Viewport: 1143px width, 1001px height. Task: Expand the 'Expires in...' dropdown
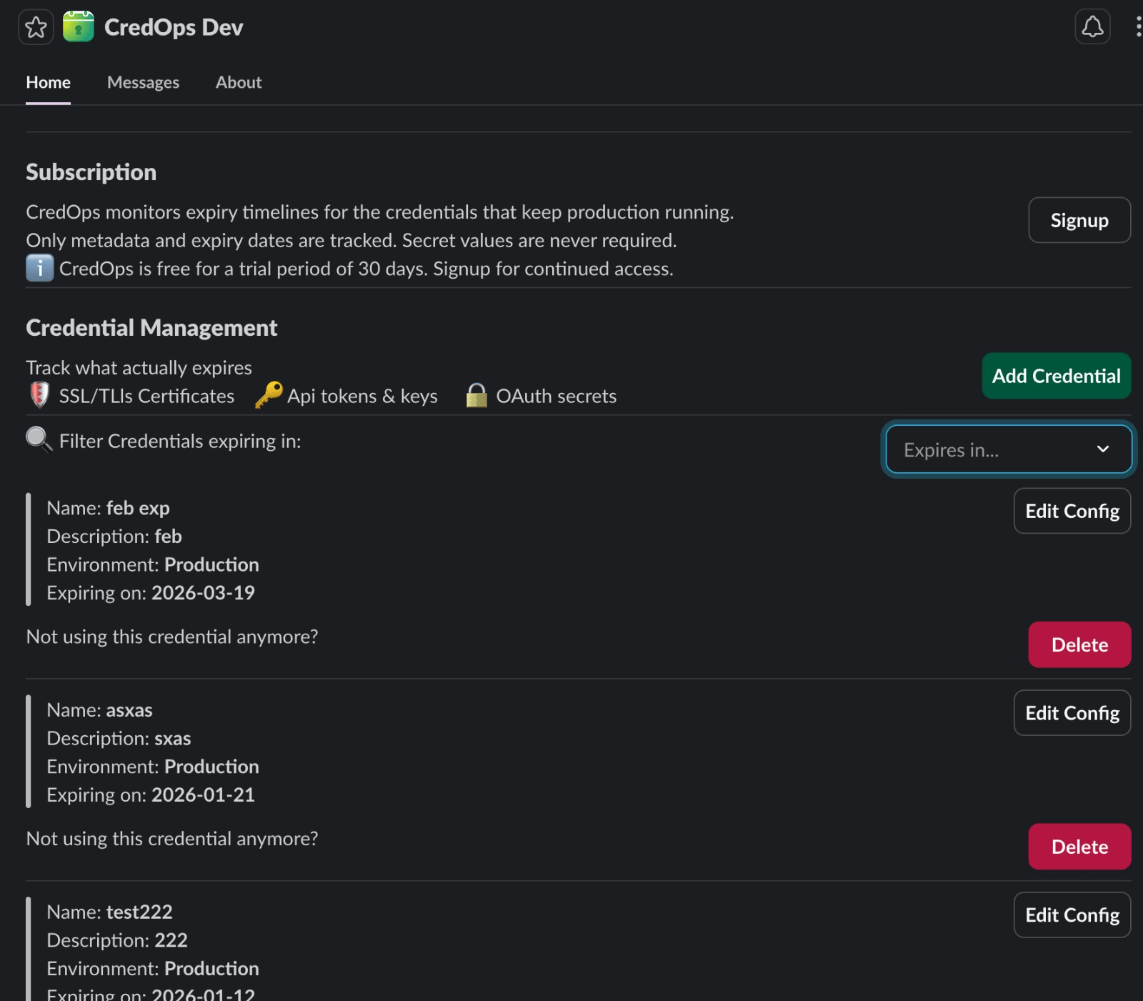pos(1007,449)
